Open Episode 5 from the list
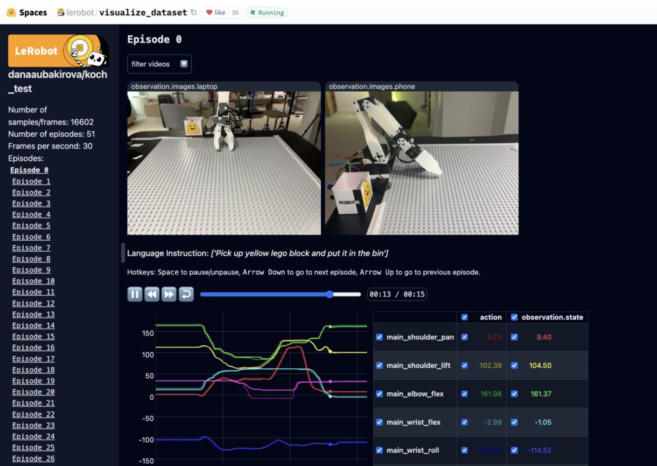The height and width of the screenshot is (466, 657). point(31,225)
